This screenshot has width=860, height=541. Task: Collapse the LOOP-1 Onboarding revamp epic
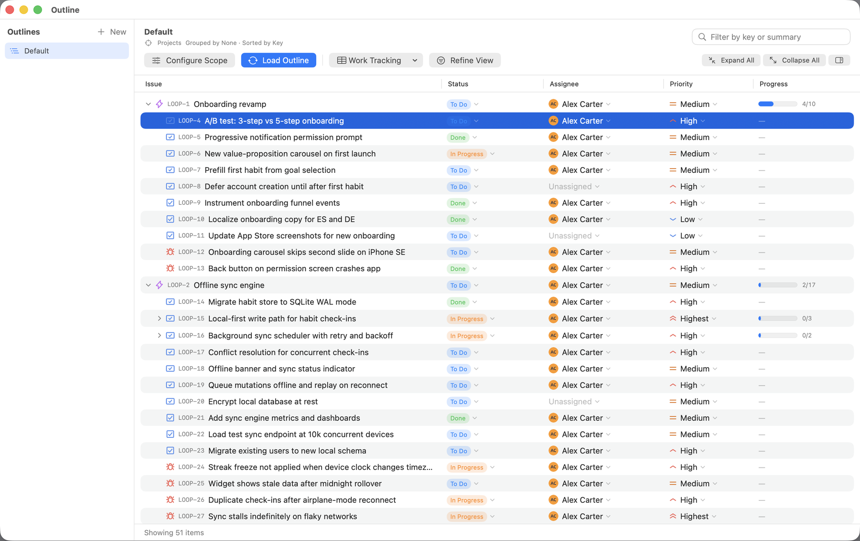(148, 104)
